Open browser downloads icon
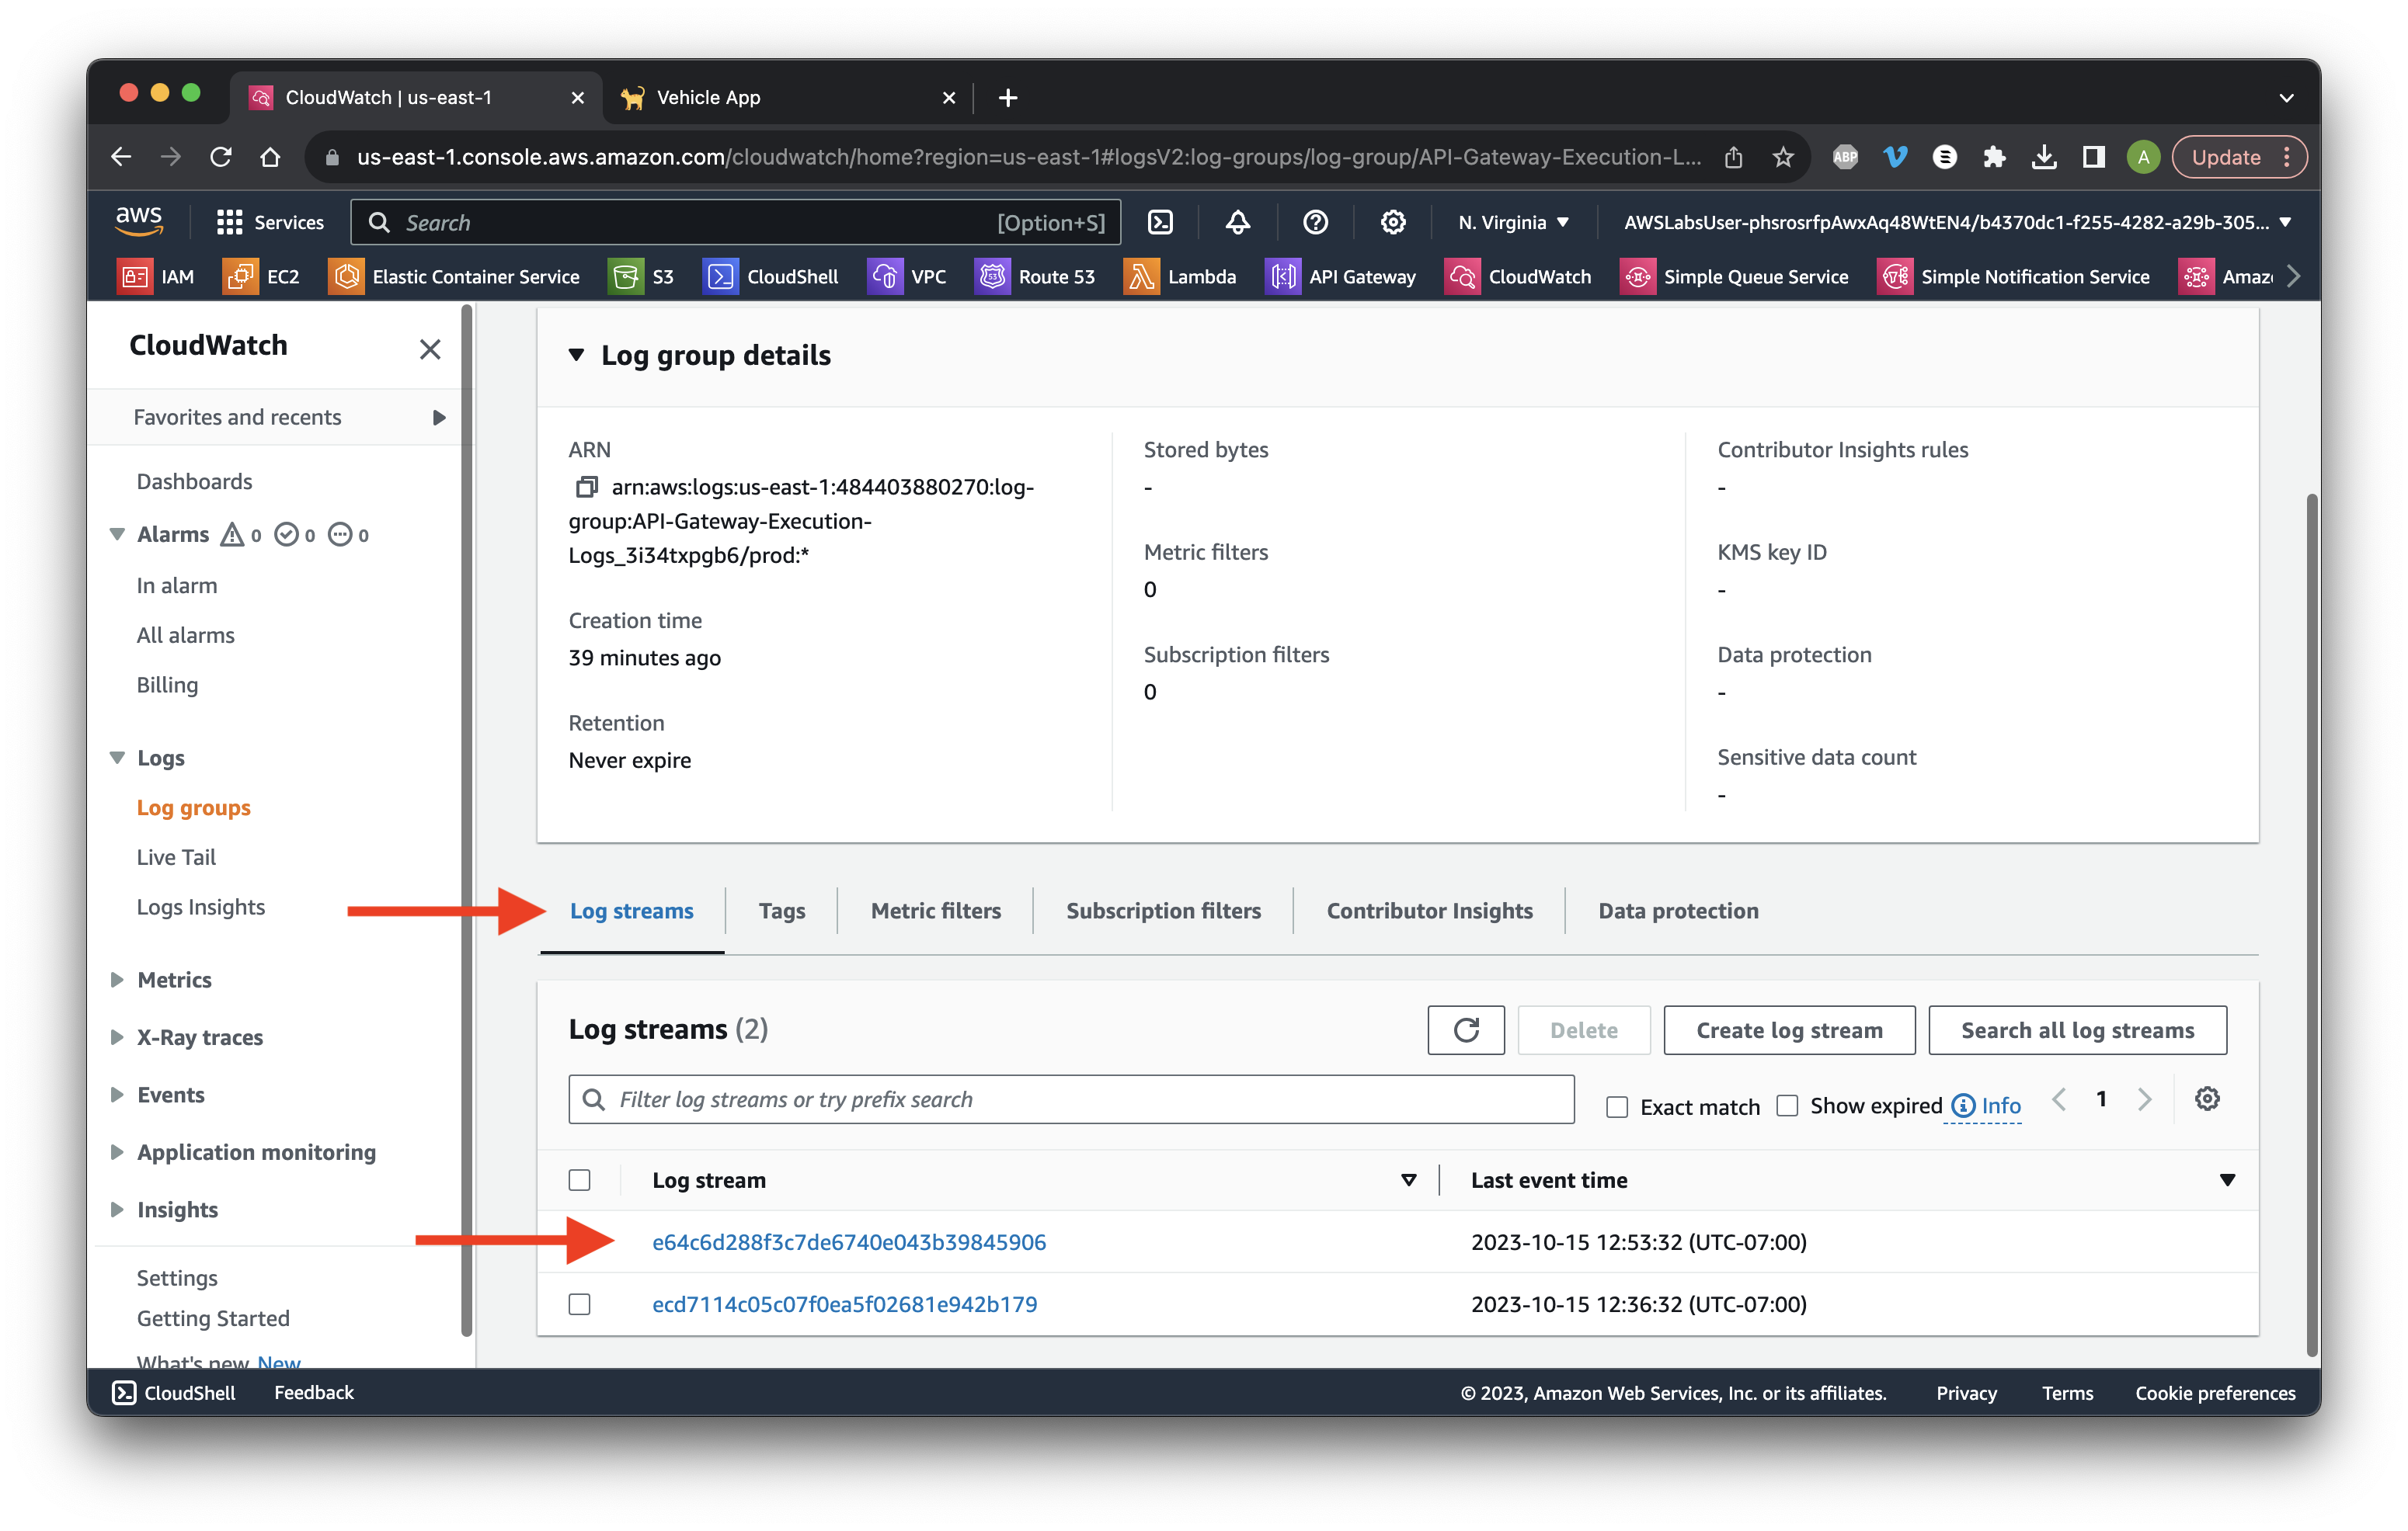Viewport: 2408px width, 1531px height. pos(2043,157)
